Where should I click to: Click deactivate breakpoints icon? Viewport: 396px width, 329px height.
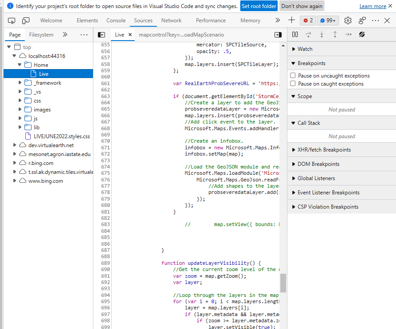coord(362,34)
